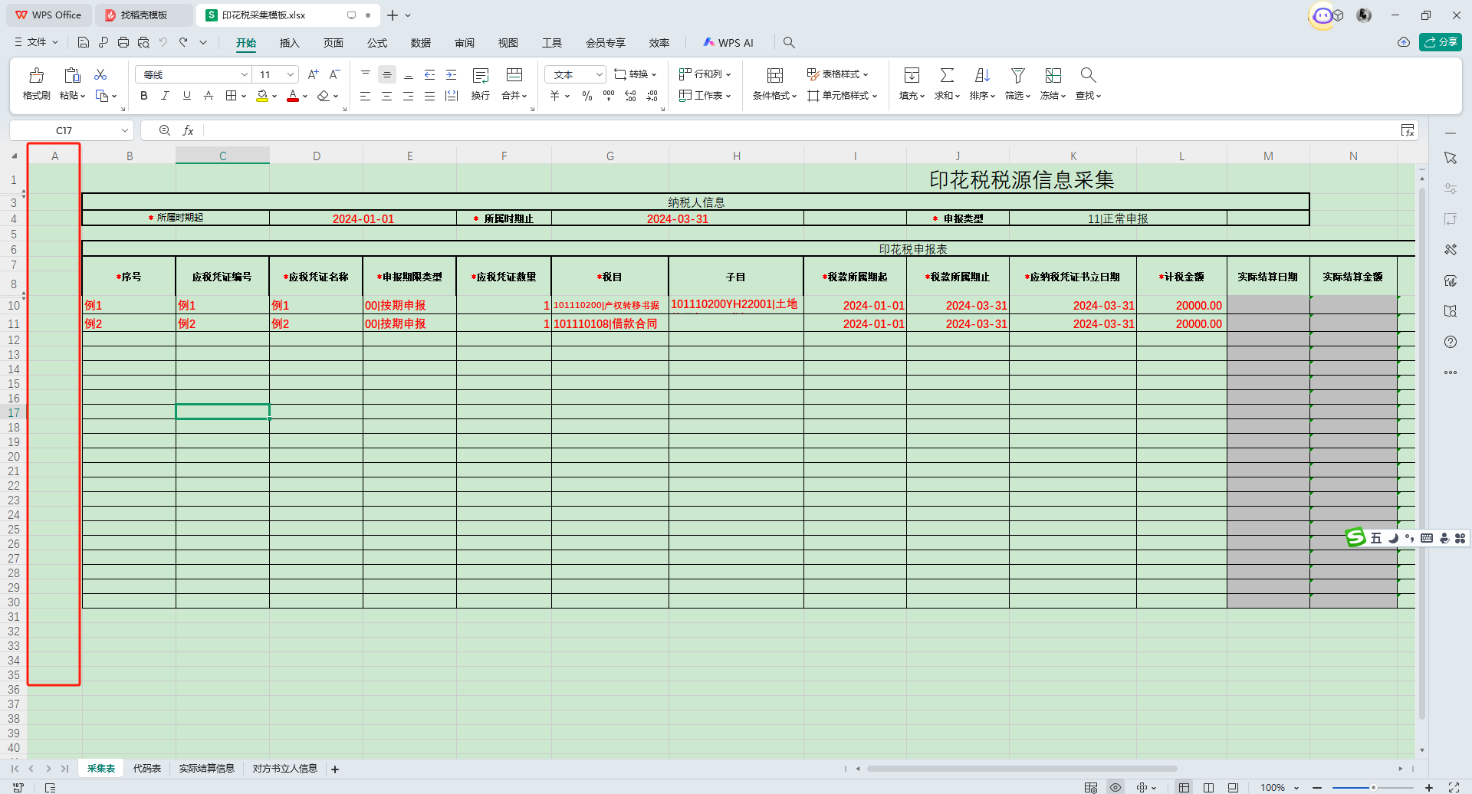Click the 合并 merge cells button
Screen dimensions: 1472x794
[x=514, y=83]
